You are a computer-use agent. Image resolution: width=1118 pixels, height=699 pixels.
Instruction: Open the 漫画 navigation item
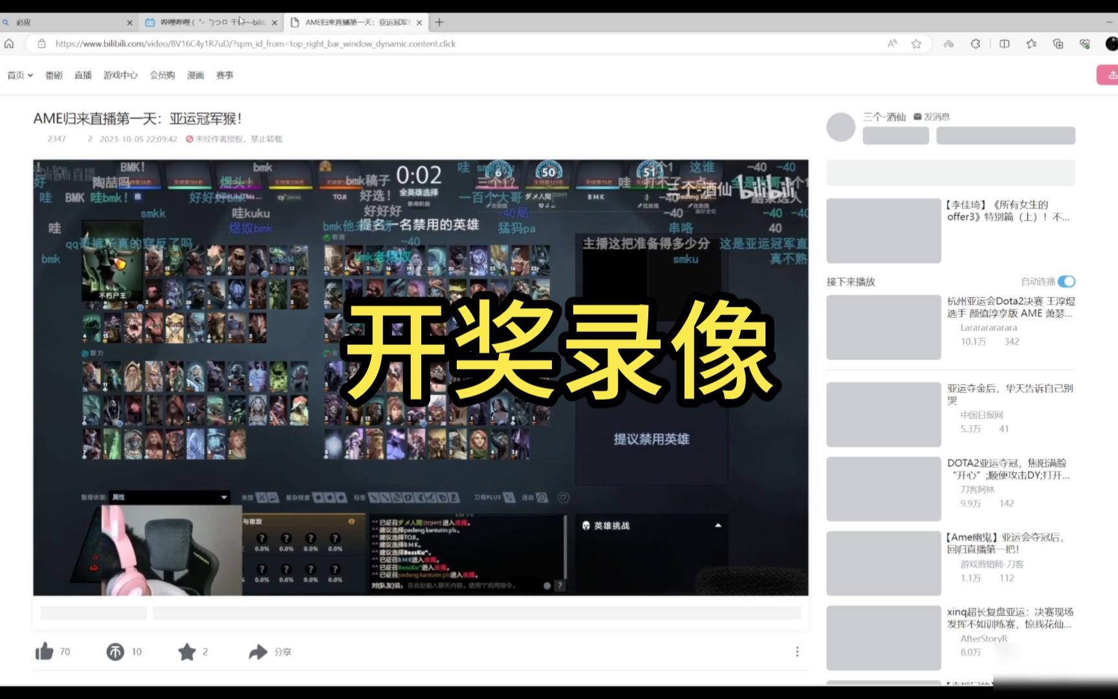[x=195, y=75]
